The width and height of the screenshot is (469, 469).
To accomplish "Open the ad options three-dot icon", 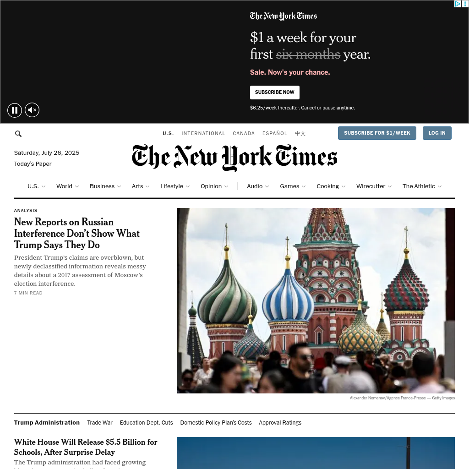I will point(465,4).
